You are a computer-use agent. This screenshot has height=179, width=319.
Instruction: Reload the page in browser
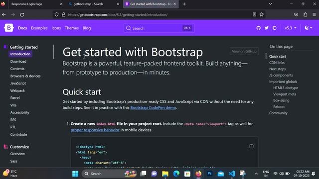click(x=22, y=14)
